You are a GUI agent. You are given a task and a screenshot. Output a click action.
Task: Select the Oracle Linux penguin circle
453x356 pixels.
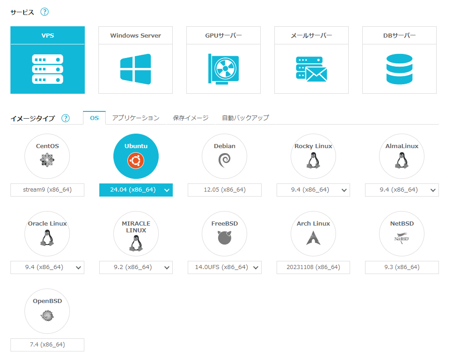pos(47,234)
